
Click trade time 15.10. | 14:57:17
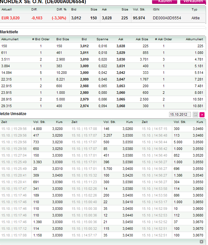coord(84,235)
